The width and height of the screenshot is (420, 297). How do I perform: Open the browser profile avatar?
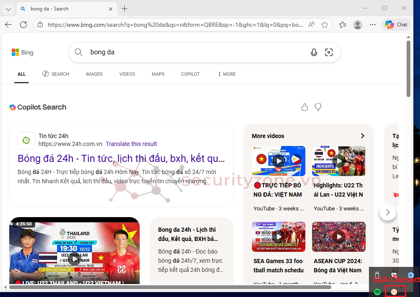click(357, 25)
